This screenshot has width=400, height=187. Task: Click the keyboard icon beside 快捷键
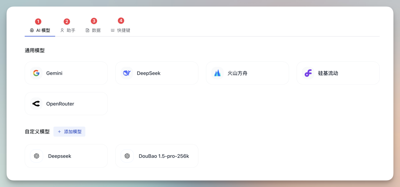[113, 30]
